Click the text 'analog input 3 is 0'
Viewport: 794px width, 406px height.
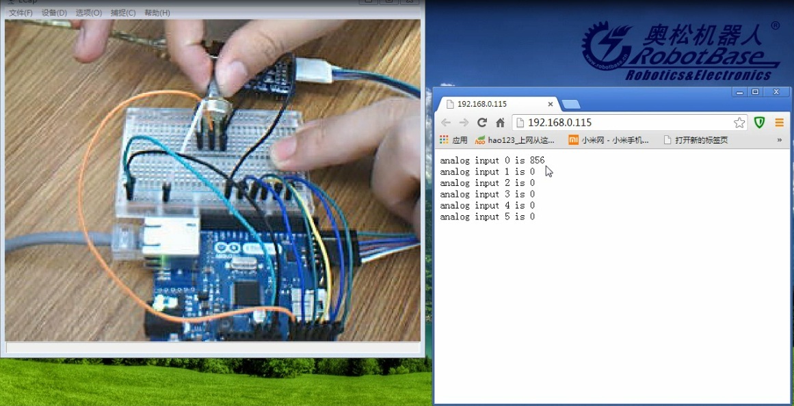tap(487, 194)
